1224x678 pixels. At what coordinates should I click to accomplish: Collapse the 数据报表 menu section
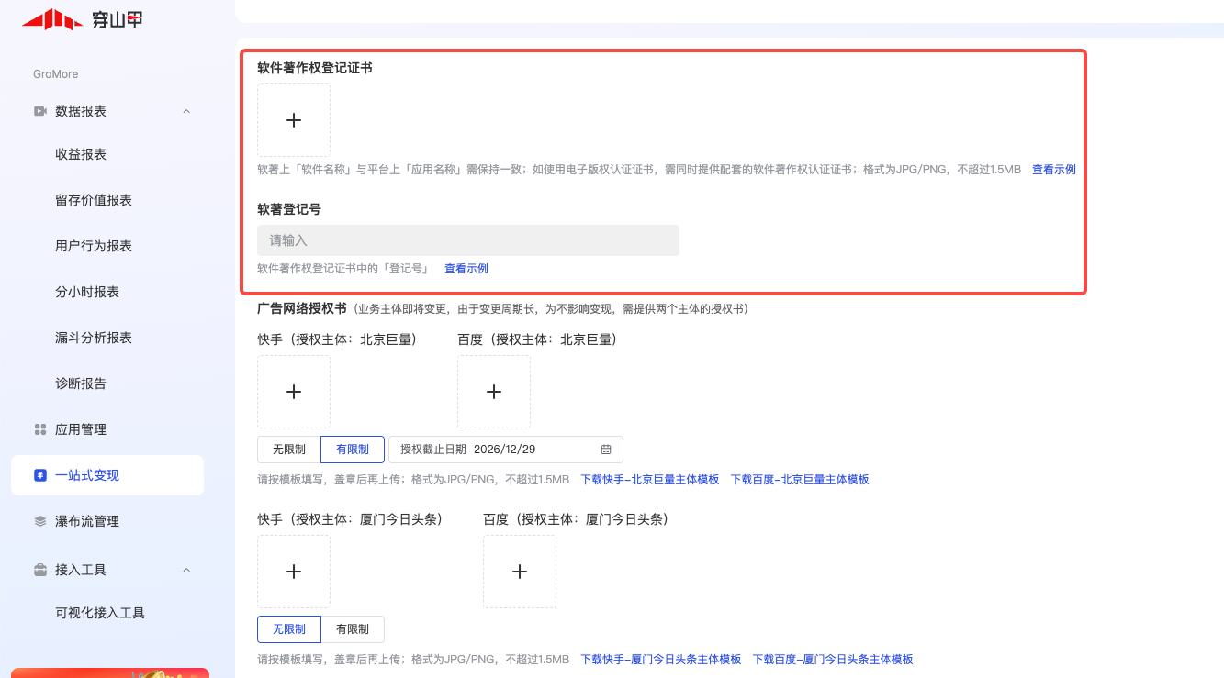[x=186, y=111]
